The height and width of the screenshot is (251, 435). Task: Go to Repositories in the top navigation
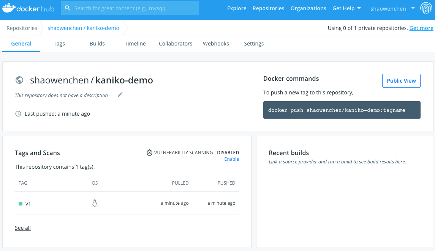[268, 8]
